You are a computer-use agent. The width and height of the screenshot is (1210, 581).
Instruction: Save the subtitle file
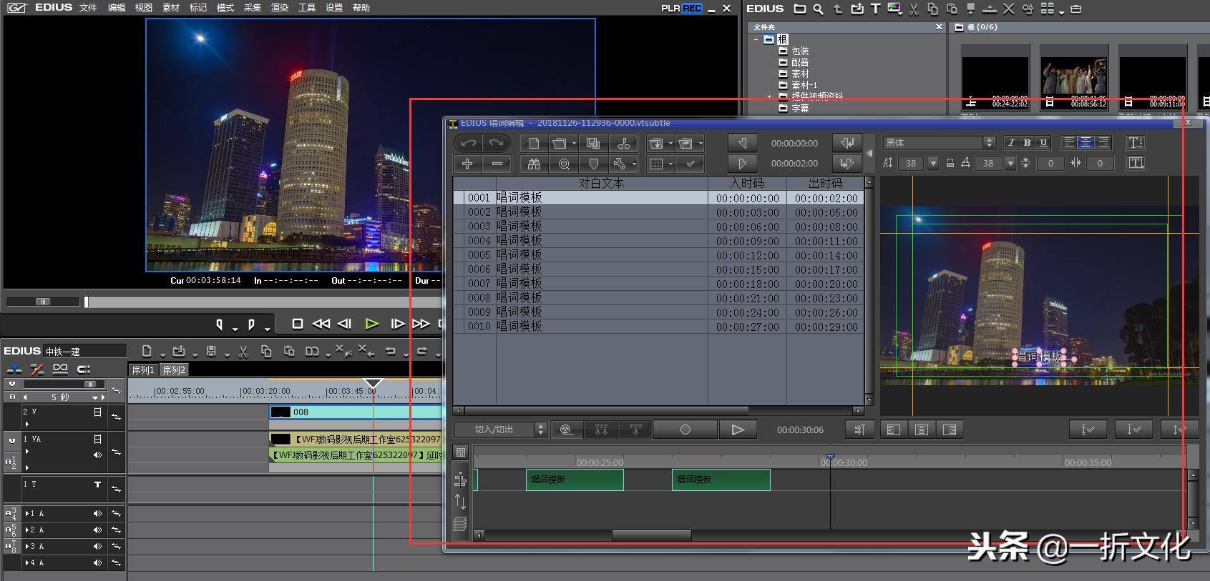click(593, 143)
